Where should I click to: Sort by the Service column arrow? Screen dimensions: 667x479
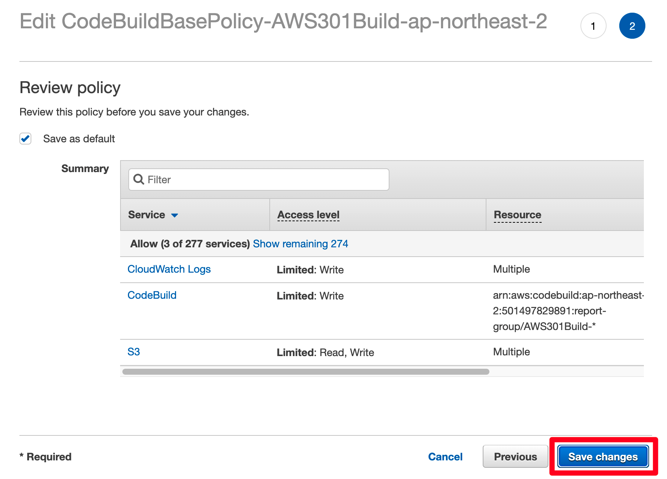[x=174, y=215]
